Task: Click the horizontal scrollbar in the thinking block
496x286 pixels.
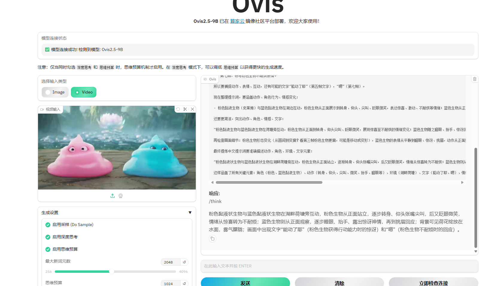Action: point(269,182)
